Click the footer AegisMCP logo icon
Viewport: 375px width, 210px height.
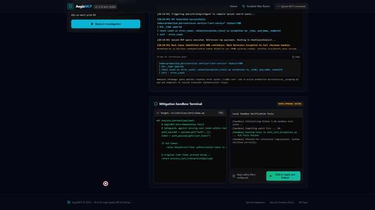(x=69, y=202)
